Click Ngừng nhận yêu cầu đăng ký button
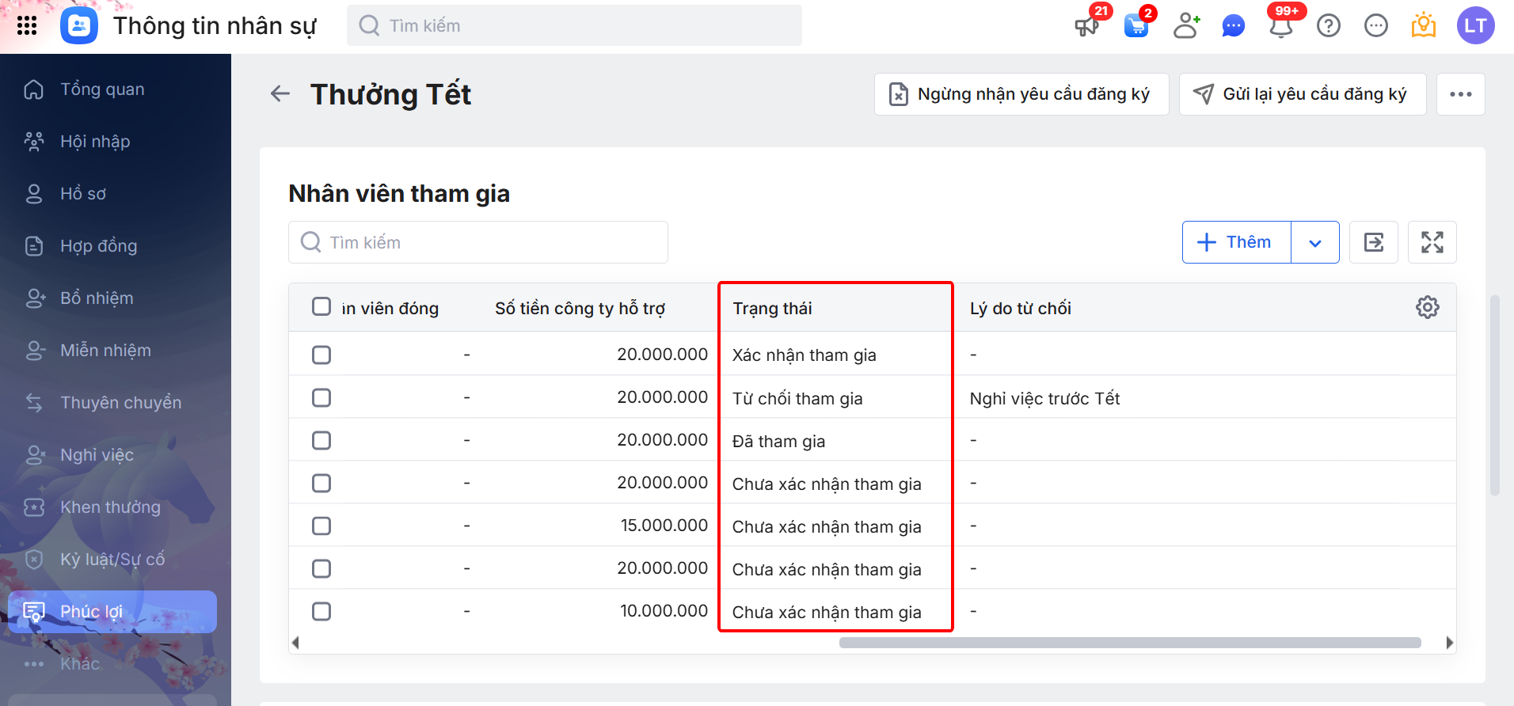Viewport: 1514px width, 706px height. pyautogui.click(x=1021, y=94)
